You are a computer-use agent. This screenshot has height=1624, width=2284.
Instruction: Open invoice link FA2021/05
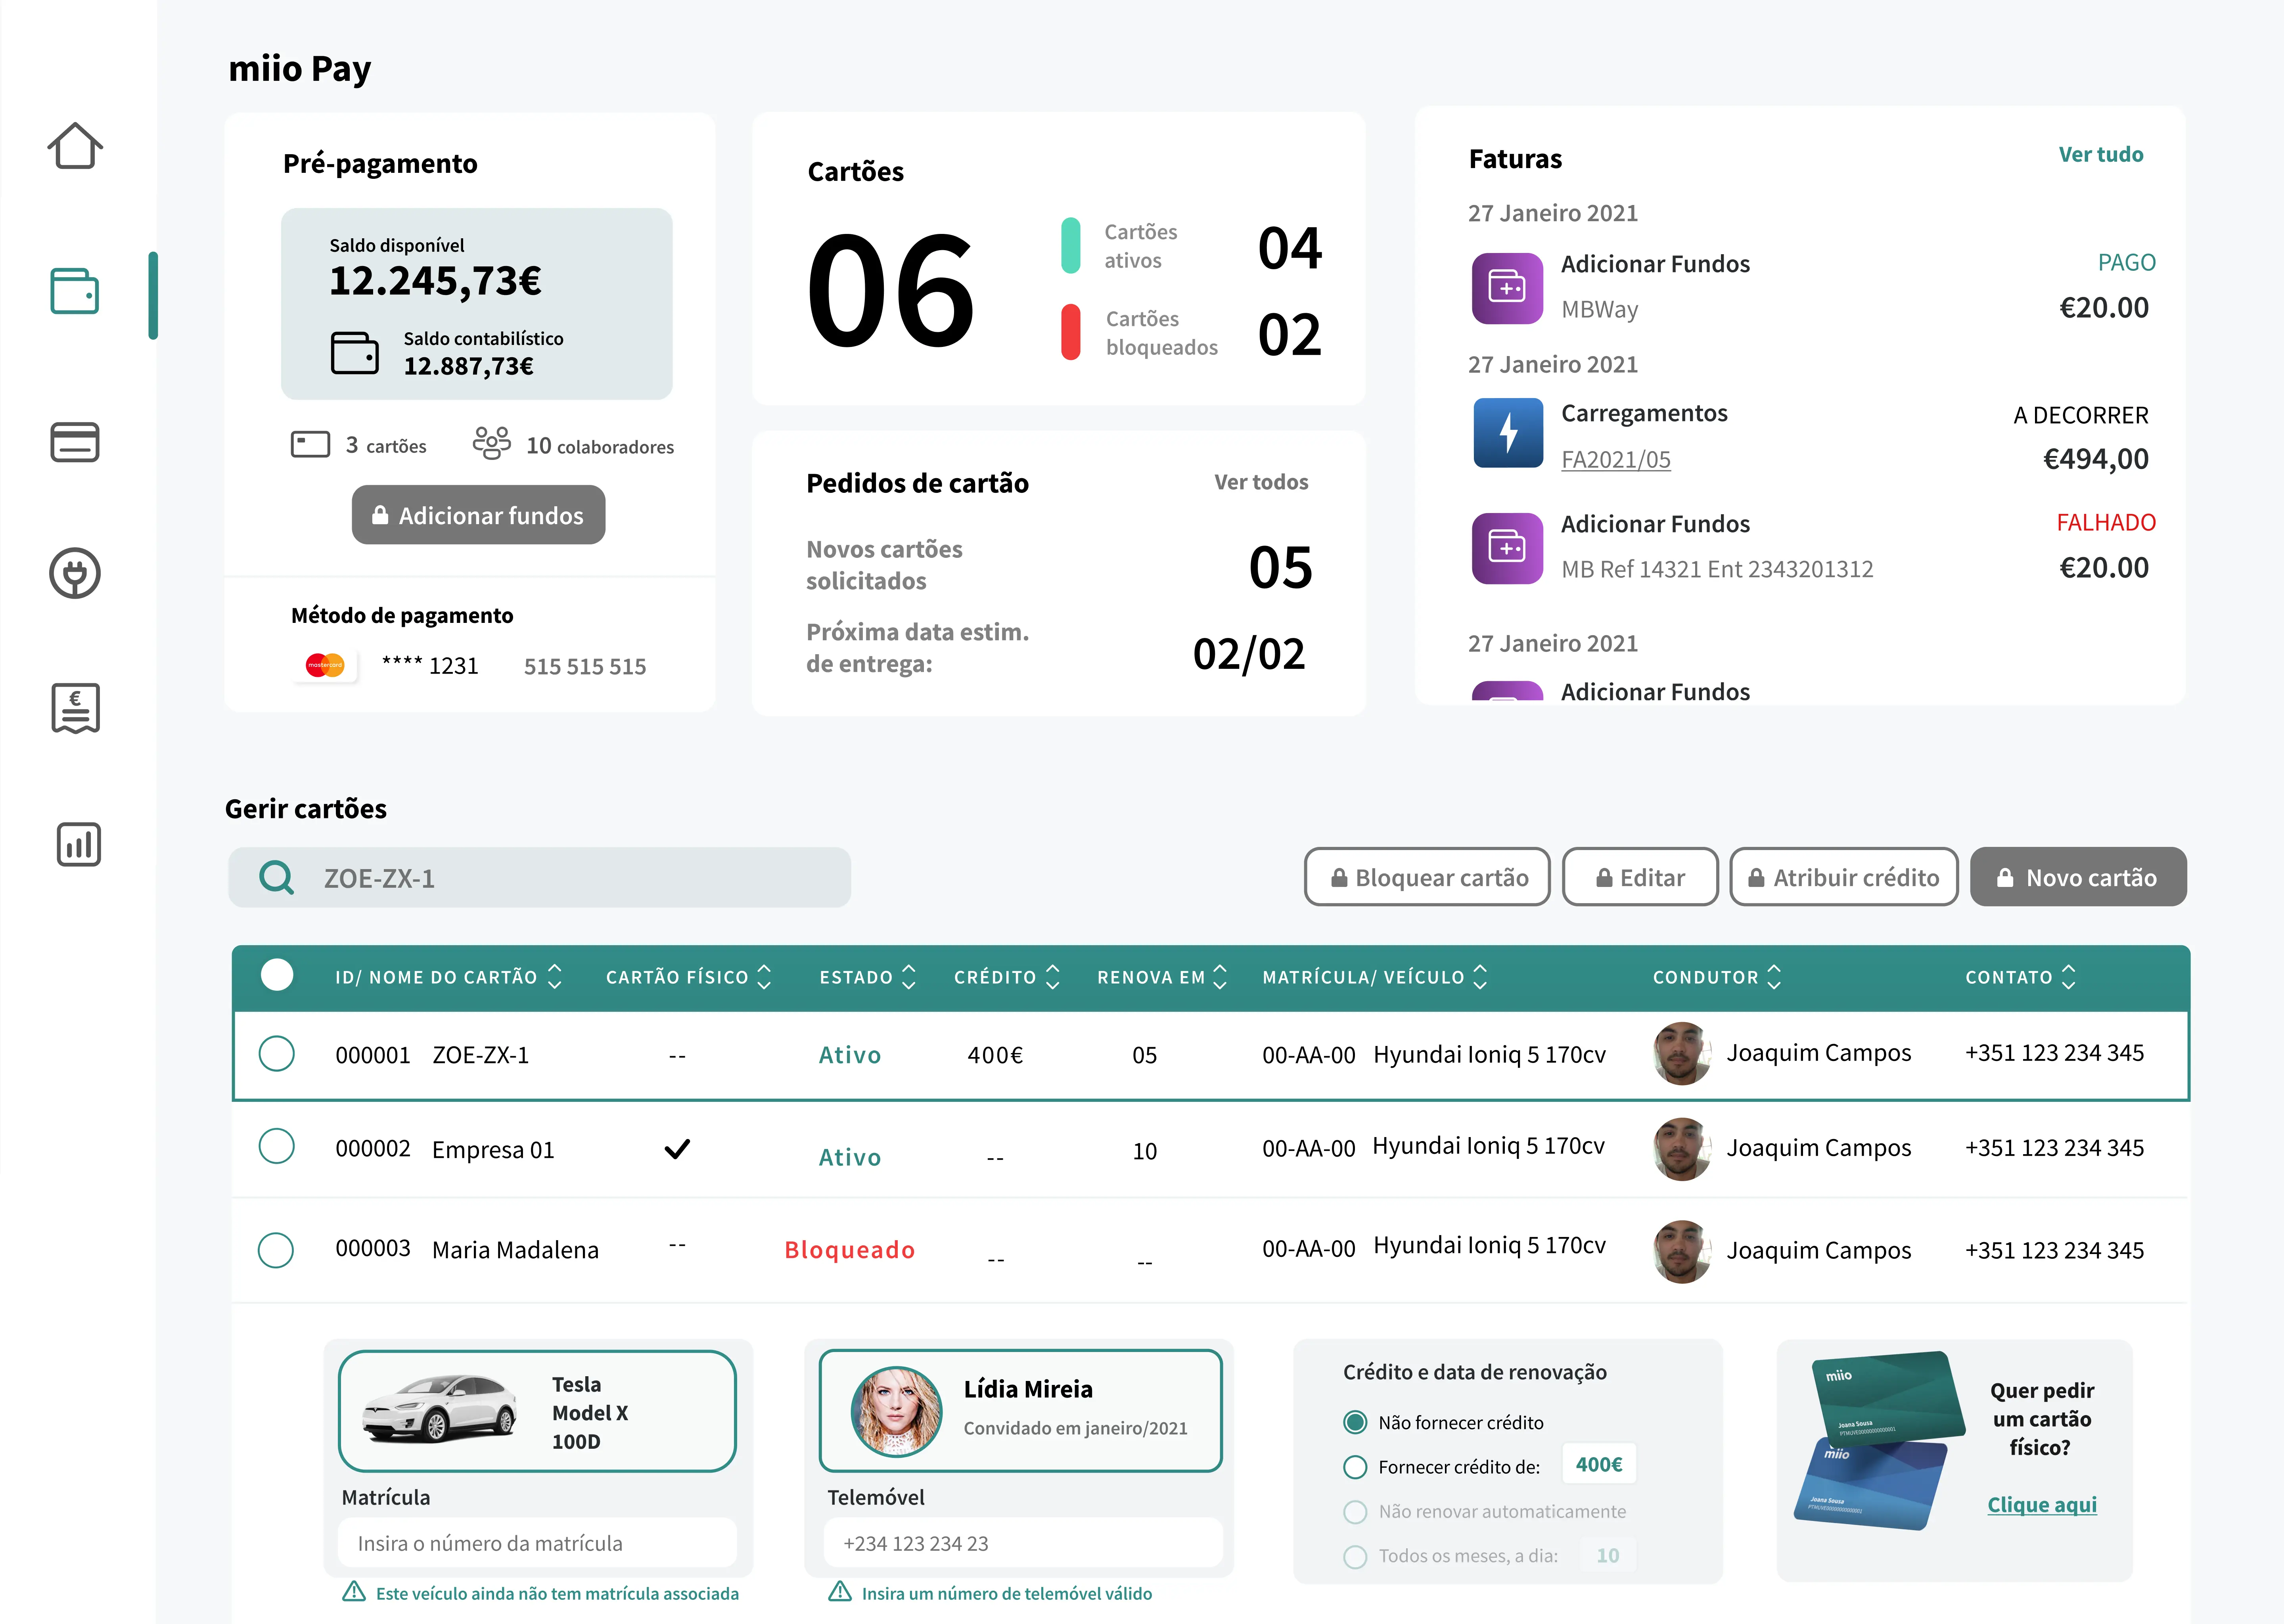click(1615, 459)
